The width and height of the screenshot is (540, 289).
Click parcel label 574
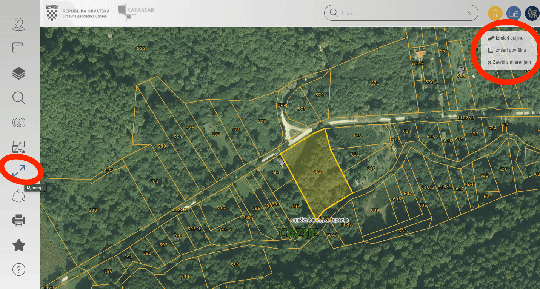click(x=282, y=105)
